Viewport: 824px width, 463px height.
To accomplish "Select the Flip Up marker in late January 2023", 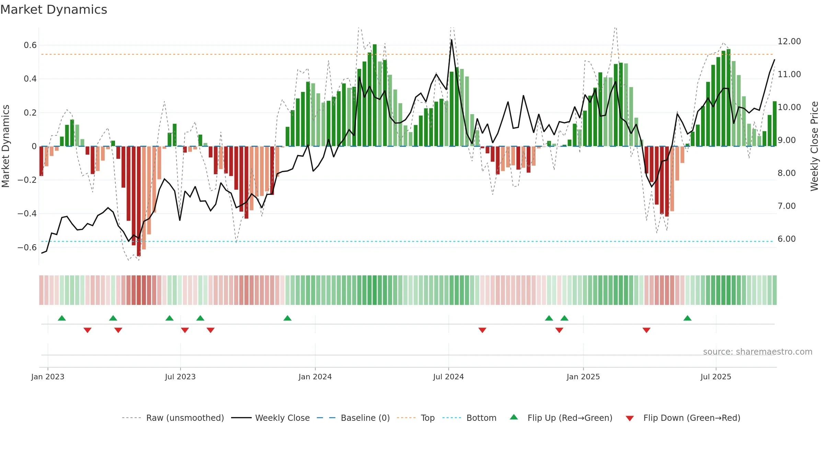I will [x=62, y=318].
